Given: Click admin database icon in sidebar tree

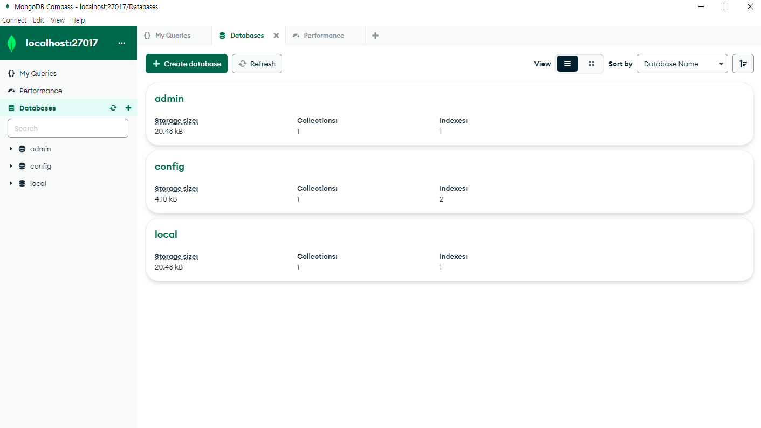Looking at the screenshot, I should [22, 149].
